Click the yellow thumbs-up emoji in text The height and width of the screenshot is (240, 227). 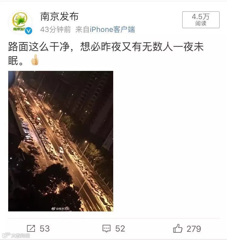coord(35,60)
